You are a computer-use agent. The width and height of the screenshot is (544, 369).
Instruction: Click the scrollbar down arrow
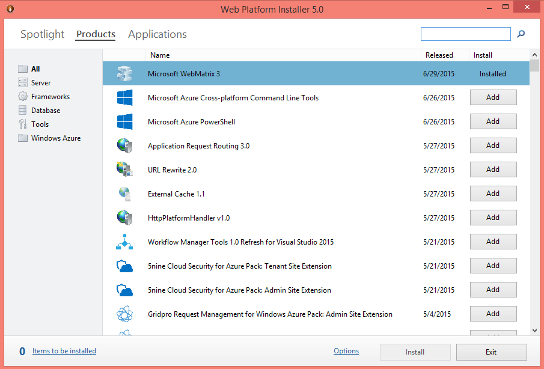click(x=534, y=331)
